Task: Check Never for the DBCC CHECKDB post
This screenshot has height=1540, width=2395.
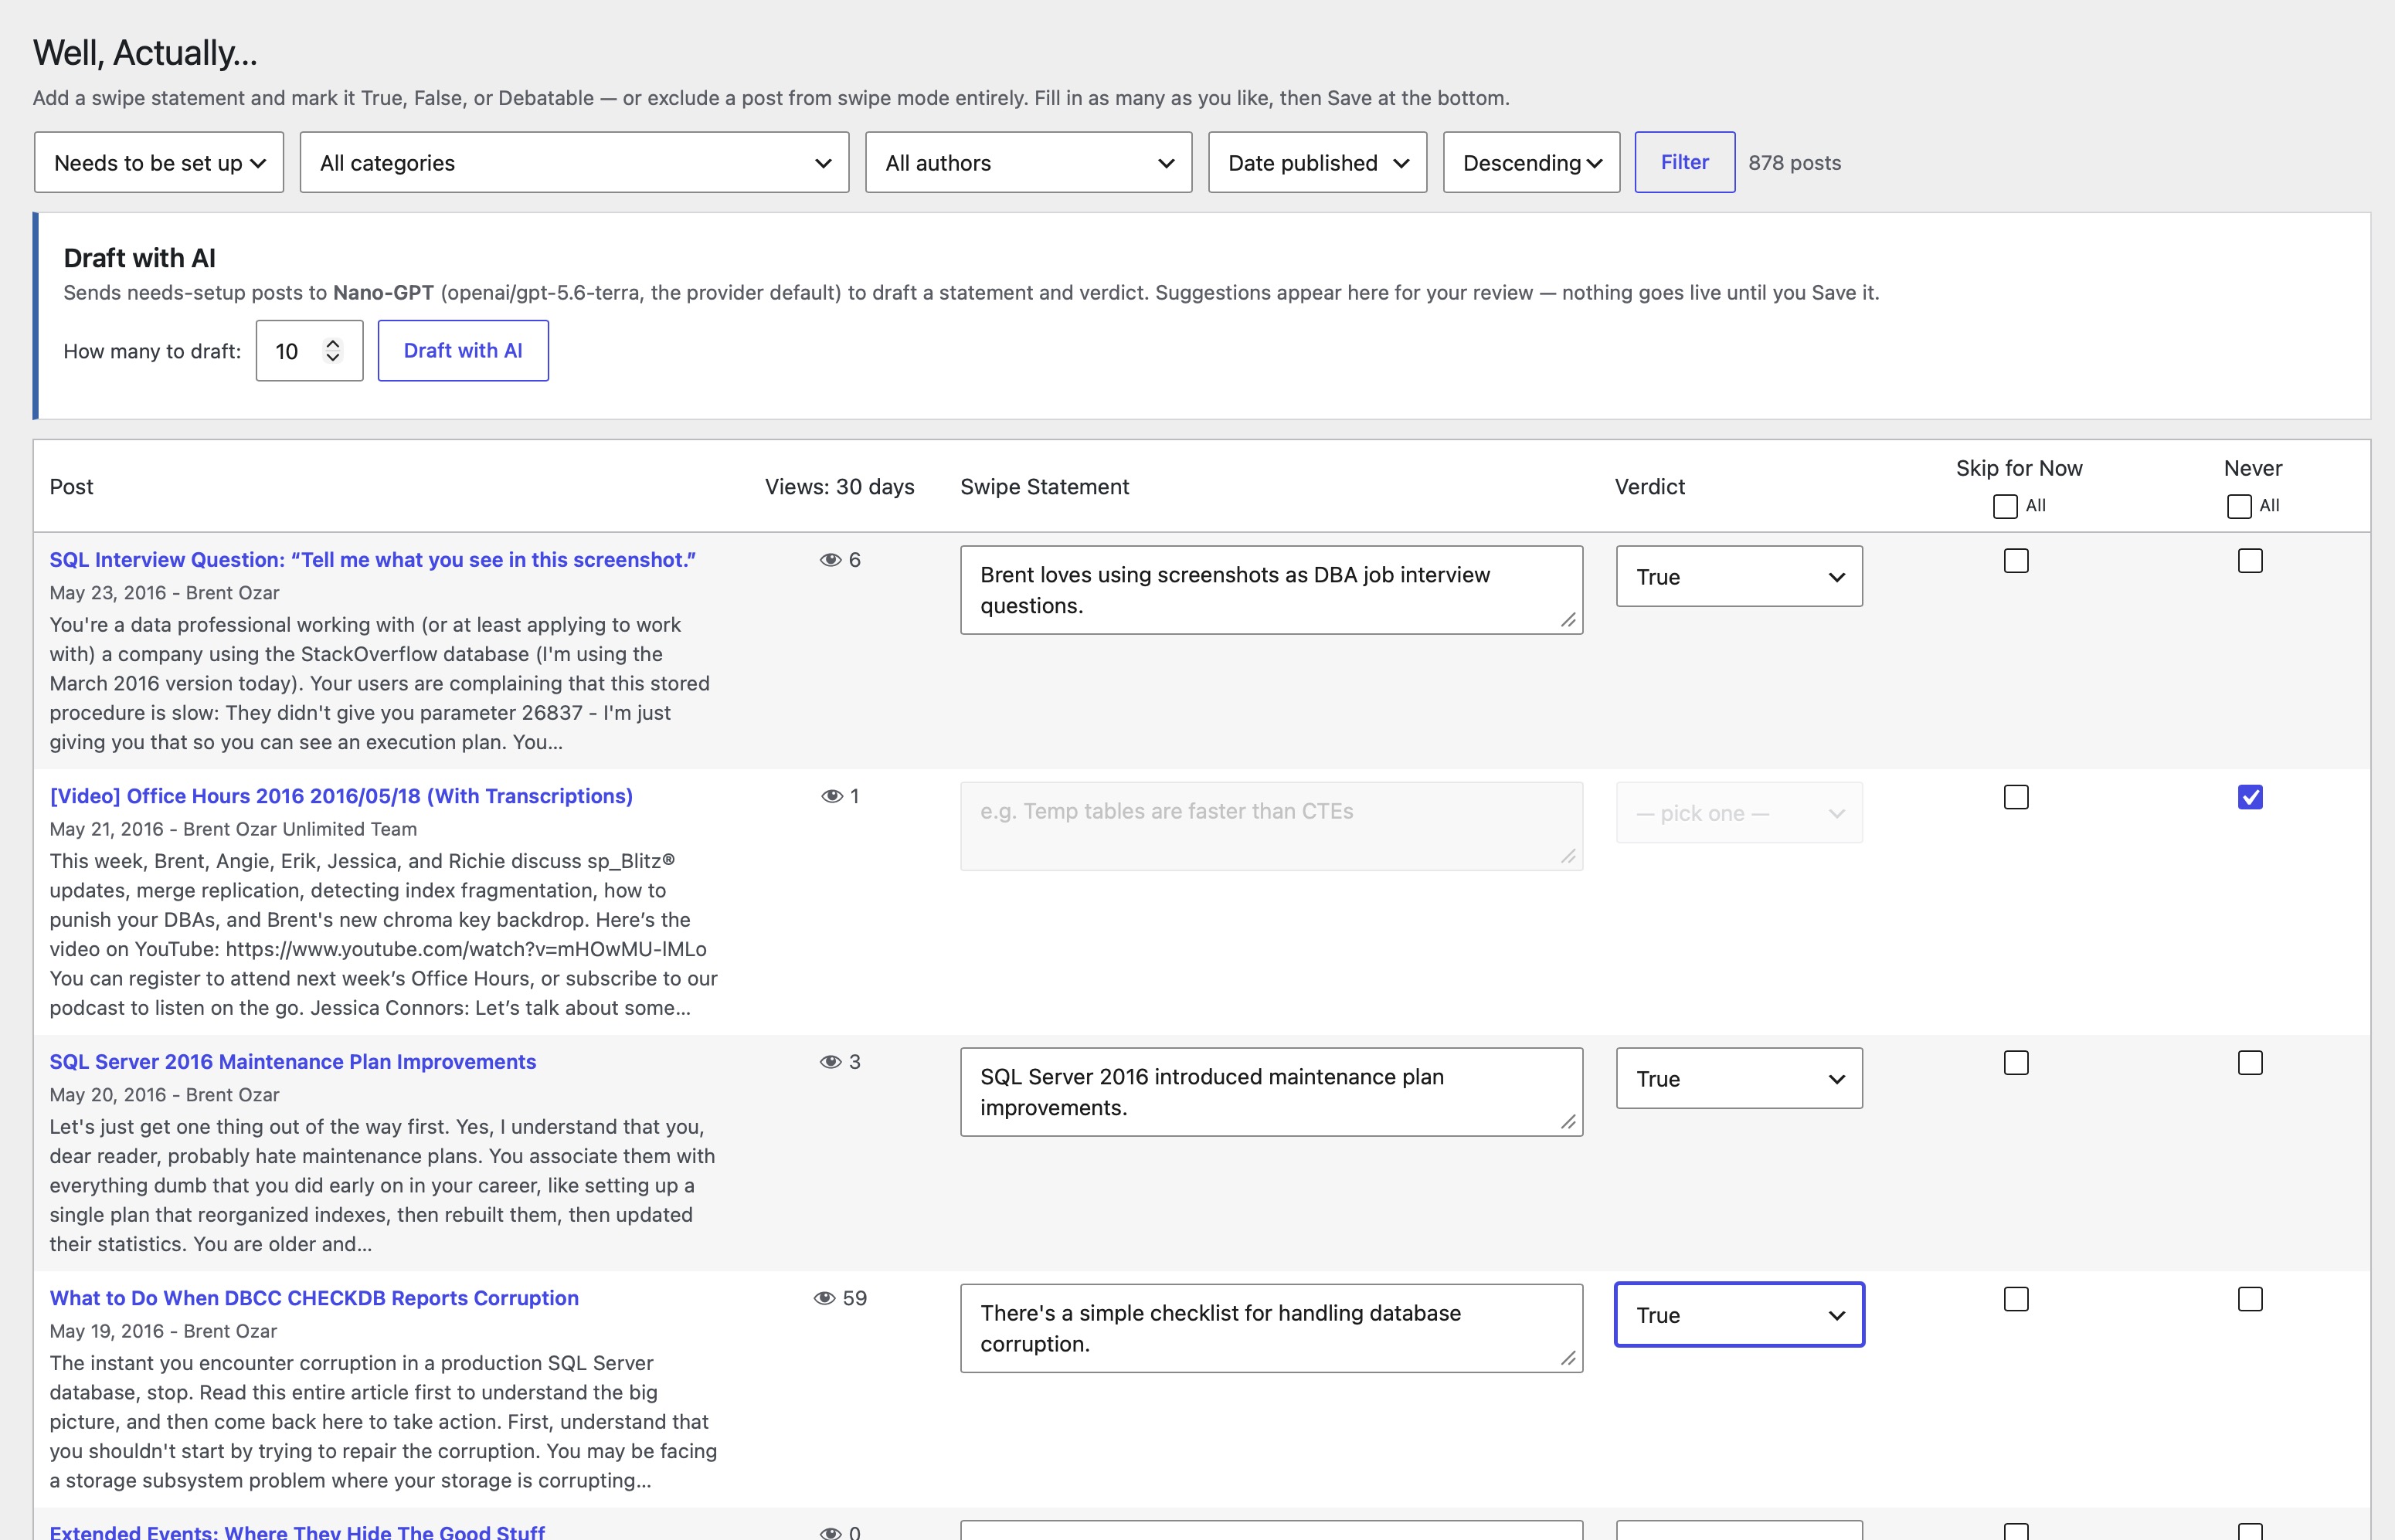Action: 2250,1299
